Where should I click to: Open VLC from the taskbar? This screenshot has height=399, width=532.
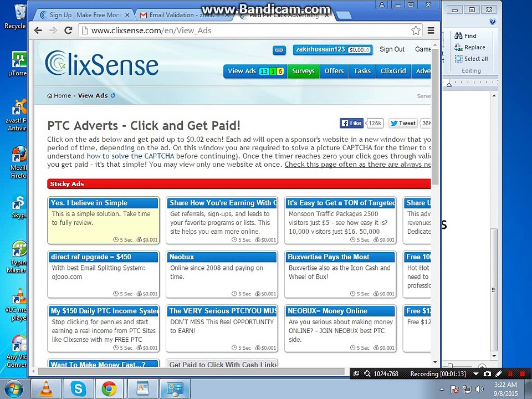pos(47,389)
